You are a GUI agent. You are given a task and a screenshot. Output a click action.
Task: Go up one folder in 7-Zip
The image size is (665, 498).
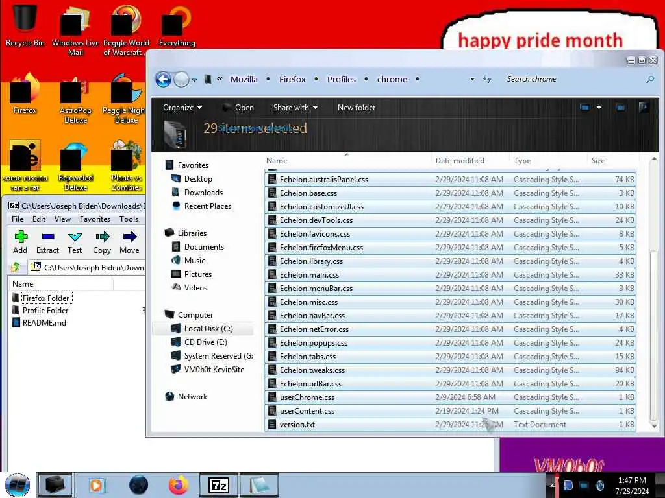[16, 267]
